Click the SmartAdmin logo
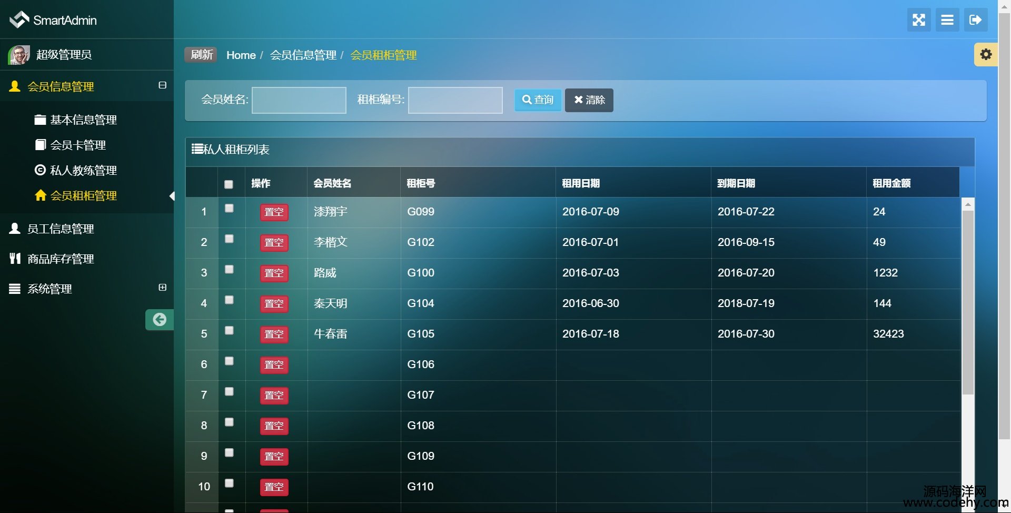Screen dimensions: 1011x513 (53, 20)
